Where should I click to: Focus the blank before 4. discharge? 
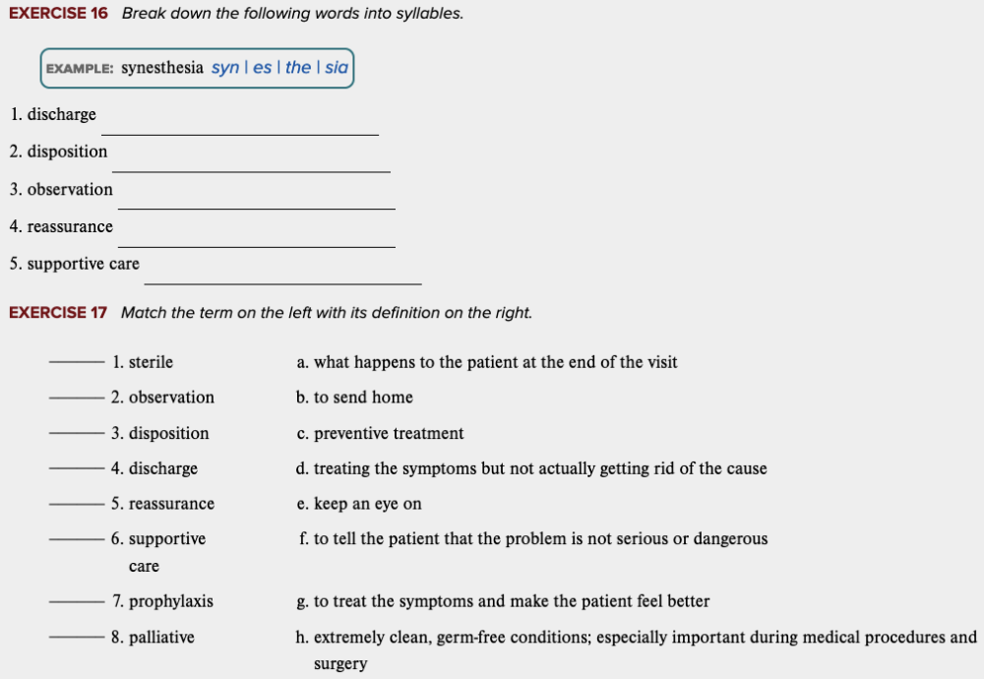point(76,468)
